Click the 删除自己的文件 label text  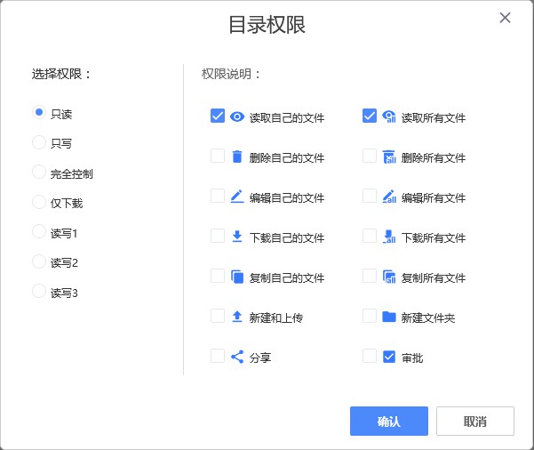287,157
